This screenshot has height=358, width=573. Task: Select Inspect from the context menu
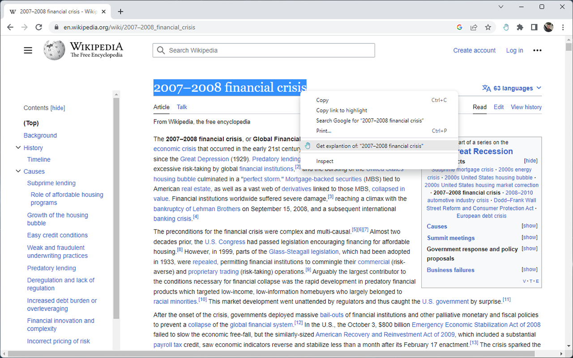(325, 161)
